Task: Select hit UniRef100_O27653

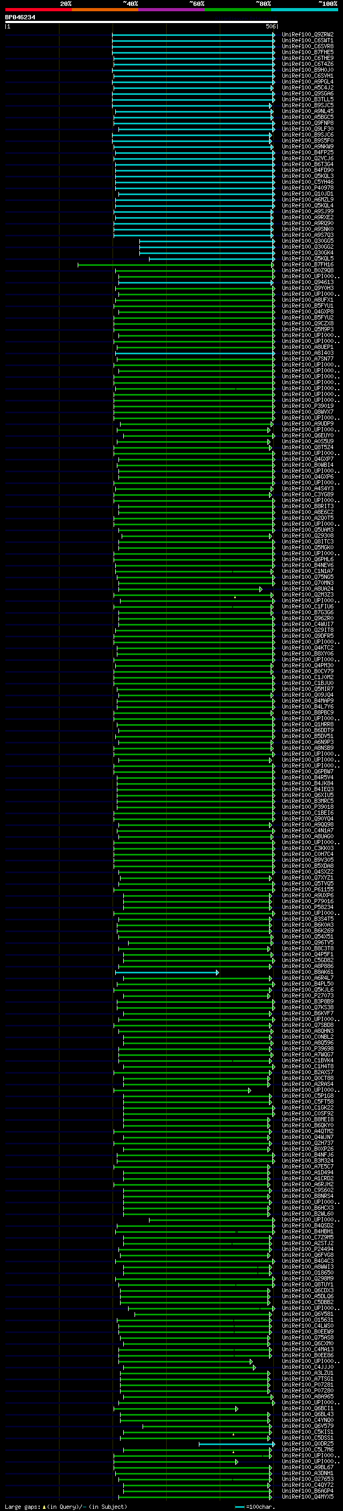Action: coord(308,1479)
